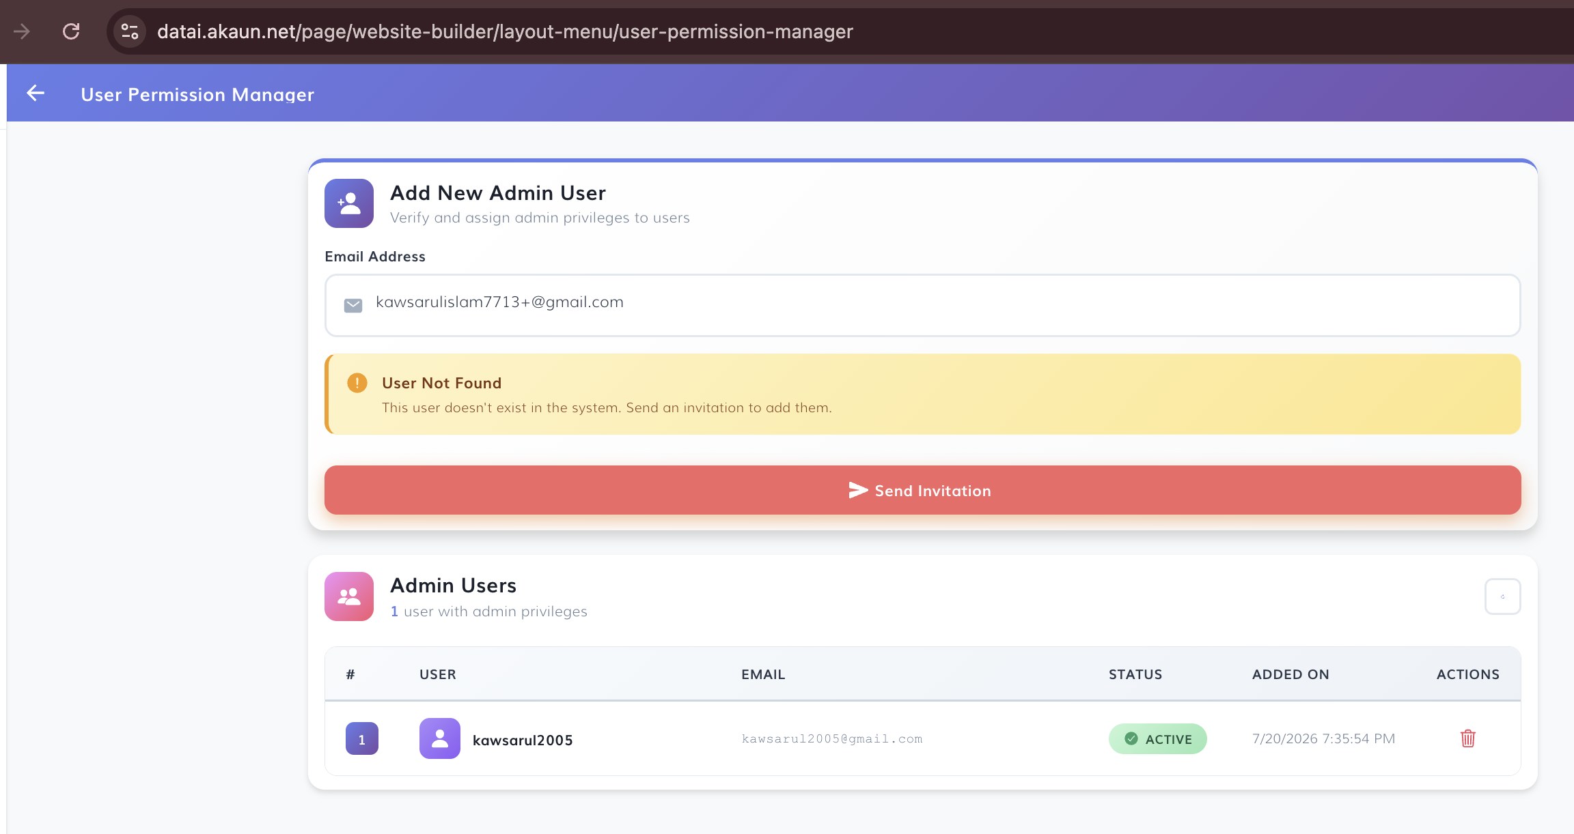Click the ACTIONS column header
Screen dimensions: 1574x834
pyautogui.click(x=1468, y=674)
